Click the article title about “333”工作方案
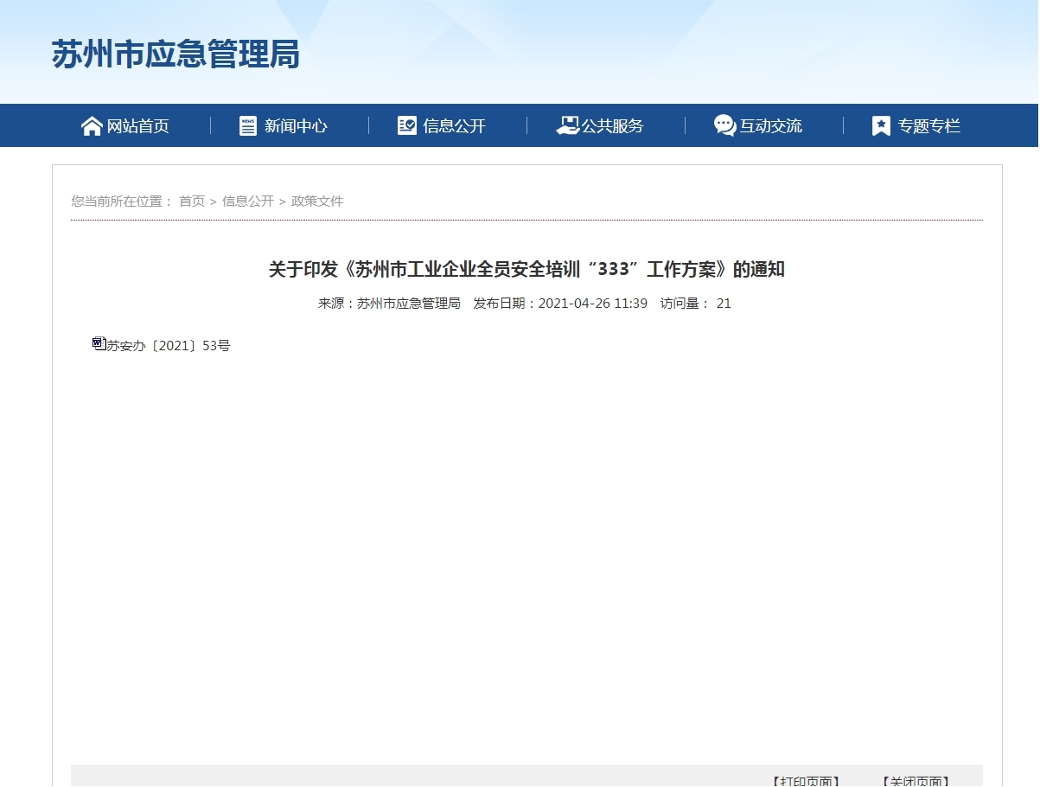 coord(526,269)
